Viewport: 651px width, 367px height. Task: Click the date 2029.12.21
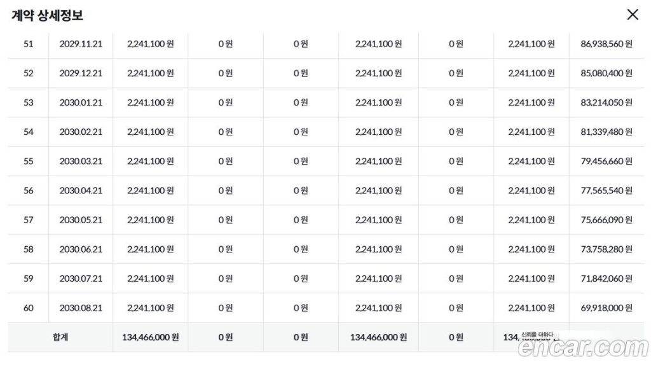click(81, 73)
